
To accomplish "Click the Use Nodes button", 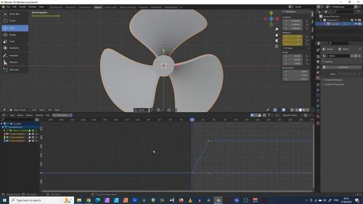I will 343,67.
